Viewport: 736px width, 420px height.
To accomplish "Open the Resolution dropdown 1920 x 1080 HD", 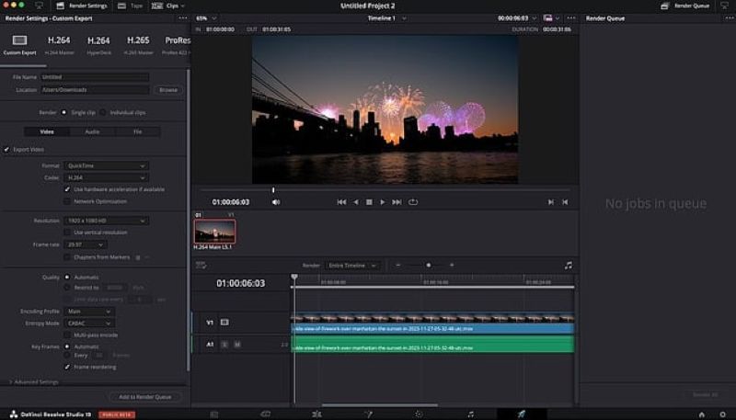I will 106,221.
